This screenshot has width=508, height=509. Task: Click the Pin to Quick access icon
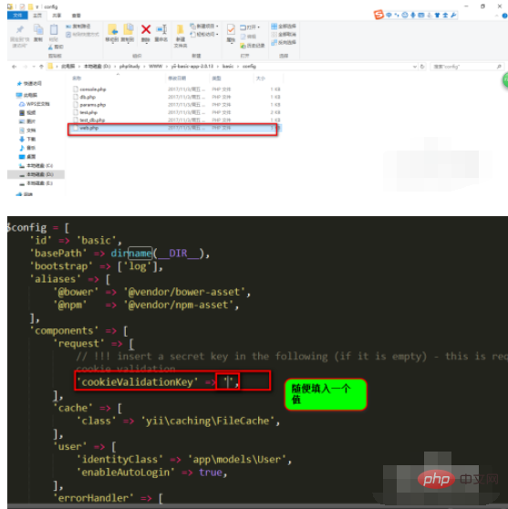[19, 30]
